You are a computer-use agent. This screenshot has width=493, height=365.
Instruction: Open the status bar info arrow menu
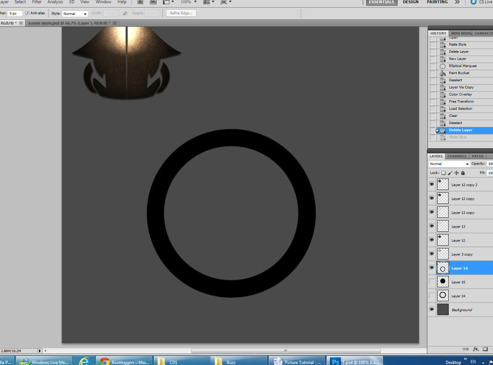tap(40, 351)
